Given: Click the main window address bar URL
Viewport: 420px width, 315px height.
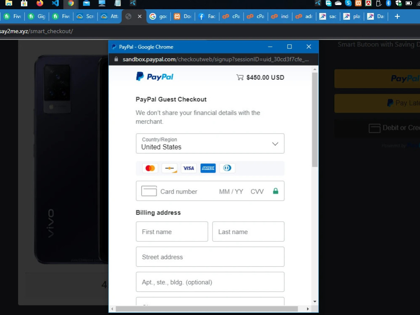Looking at the screenshot, I should (37, 31).
